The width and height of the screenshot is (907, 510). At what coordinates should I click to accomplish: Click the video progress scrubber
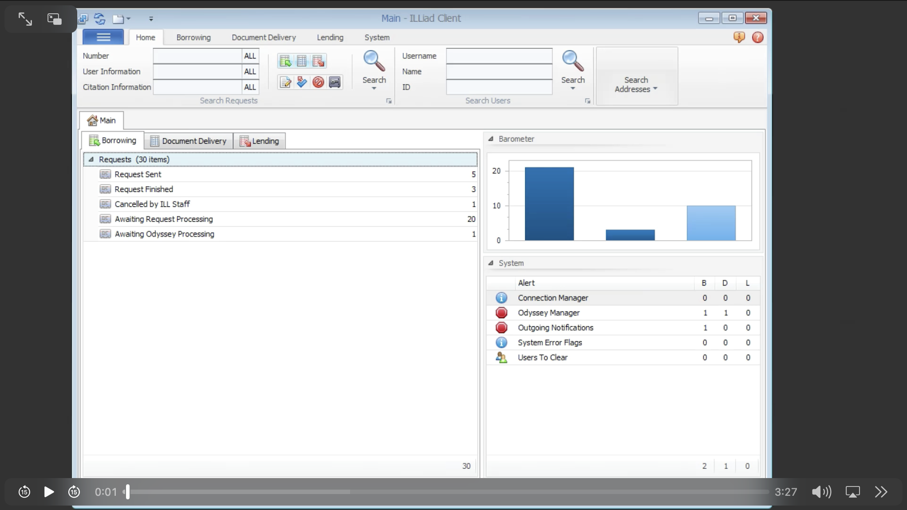[128, 491]
